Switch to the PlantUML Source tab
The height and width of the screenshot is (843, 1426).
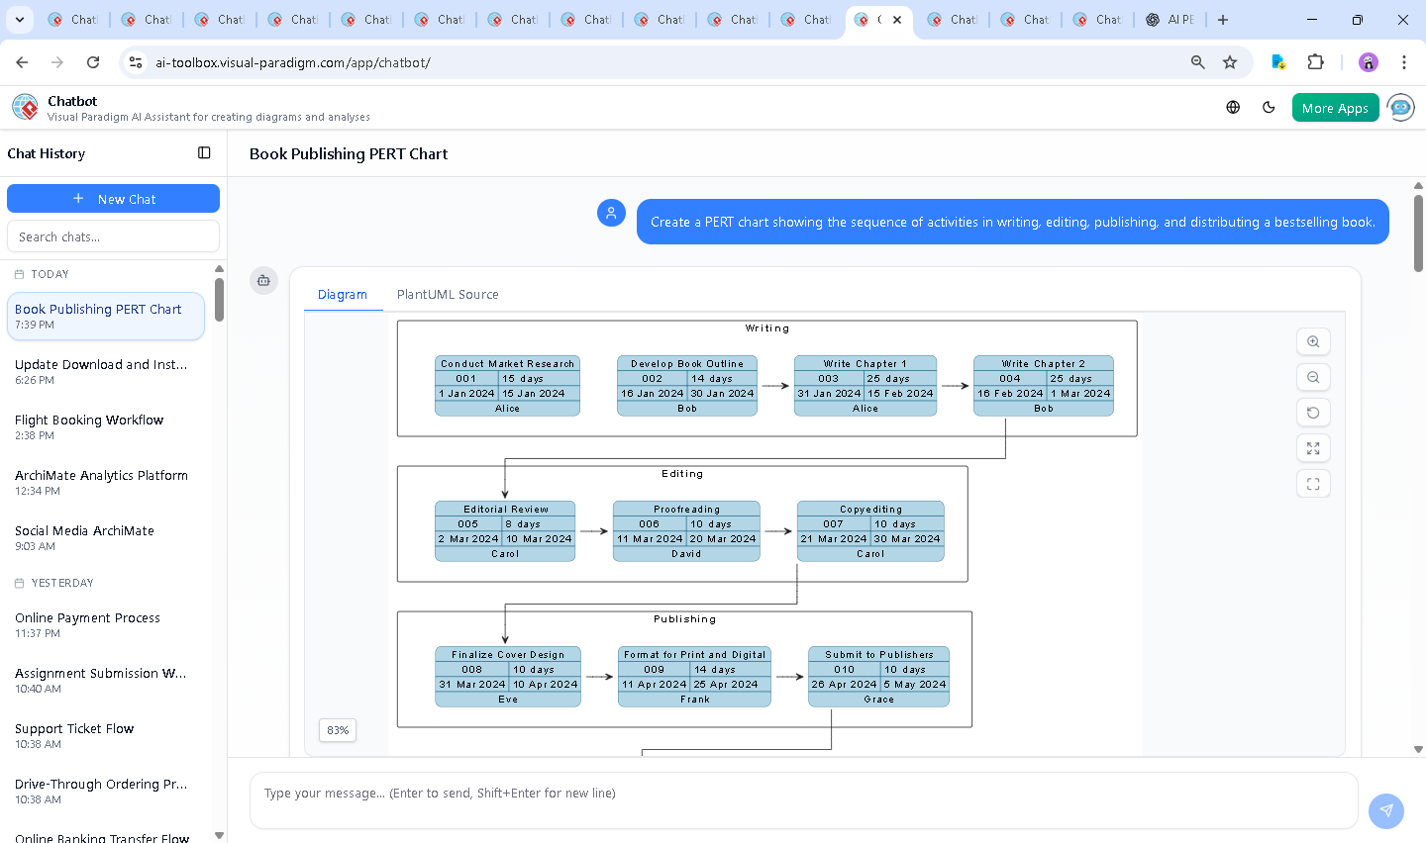(448, 294)
